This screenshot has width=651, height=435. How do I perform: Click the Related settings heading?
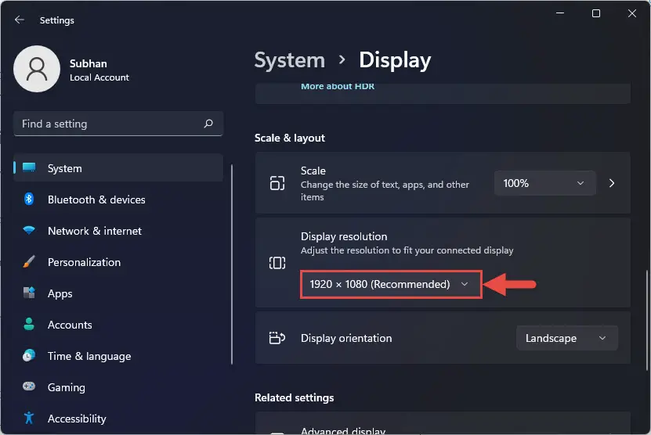pos(294,397)
